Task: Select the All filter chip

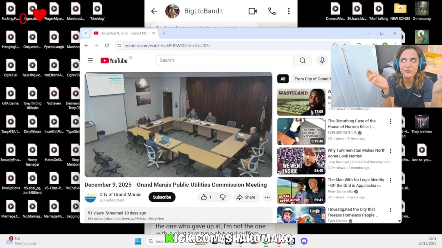Action: pyautogui.click(x=283, y=79)
